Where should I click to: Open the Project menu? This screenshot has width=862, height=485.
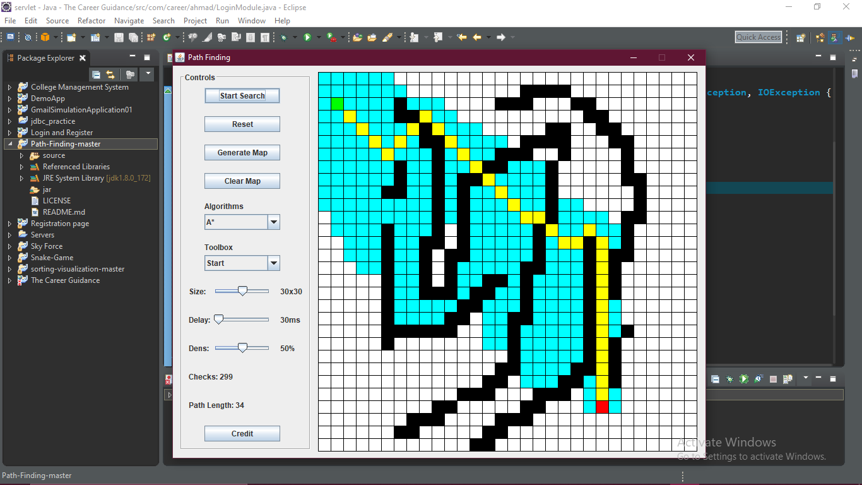(x=195, y=20)
